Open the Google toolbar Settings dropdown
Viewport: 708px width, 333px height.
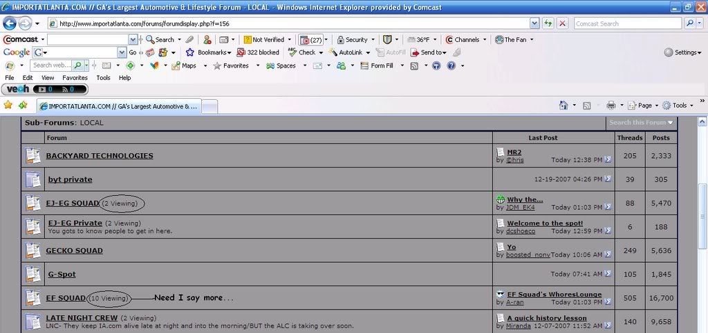click(682, 52)
